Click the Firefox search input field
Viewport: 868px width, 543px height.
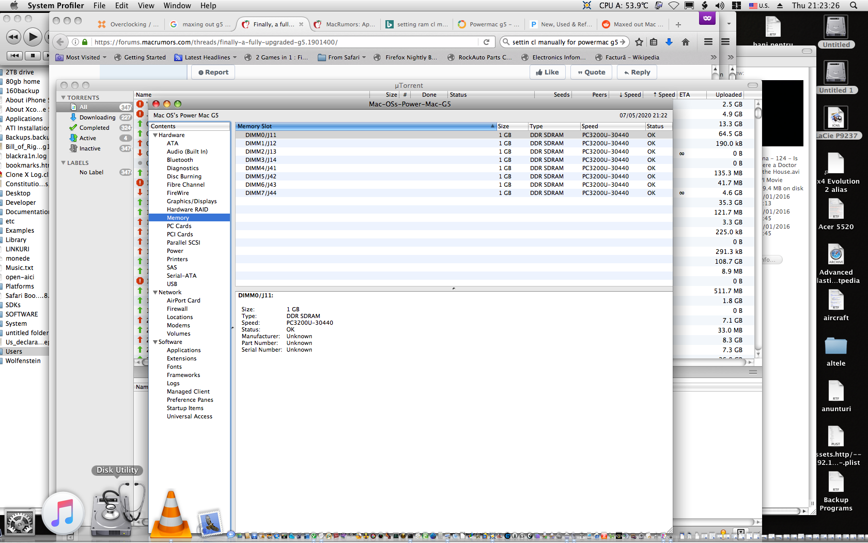click(x=564, y=42)
